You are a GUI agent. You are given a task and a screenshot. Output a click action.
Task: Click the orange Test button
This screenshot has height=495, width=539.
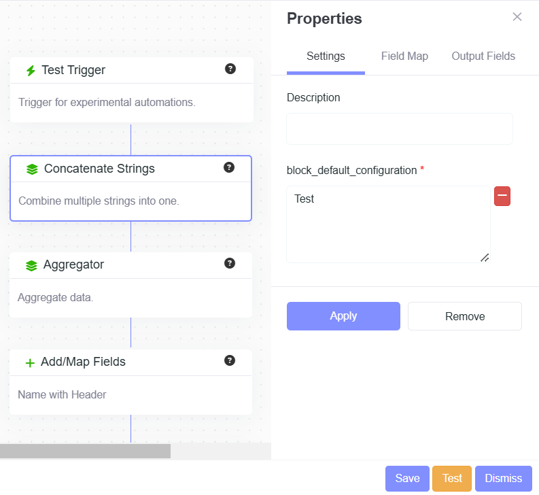click(452, 479)
